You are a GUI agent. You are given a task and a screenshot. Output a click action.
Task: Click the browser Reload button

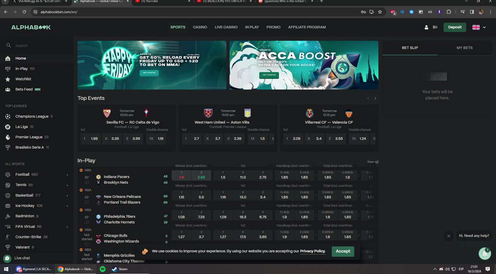click(x=24, y=12)
